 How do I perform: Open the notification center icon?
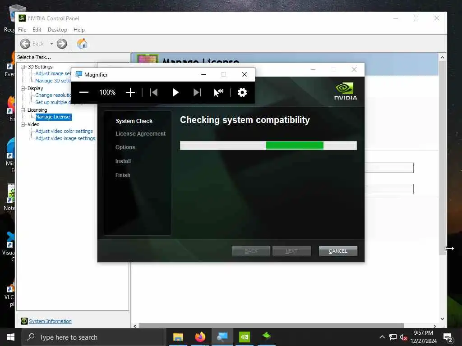click(x=448, y=337)
